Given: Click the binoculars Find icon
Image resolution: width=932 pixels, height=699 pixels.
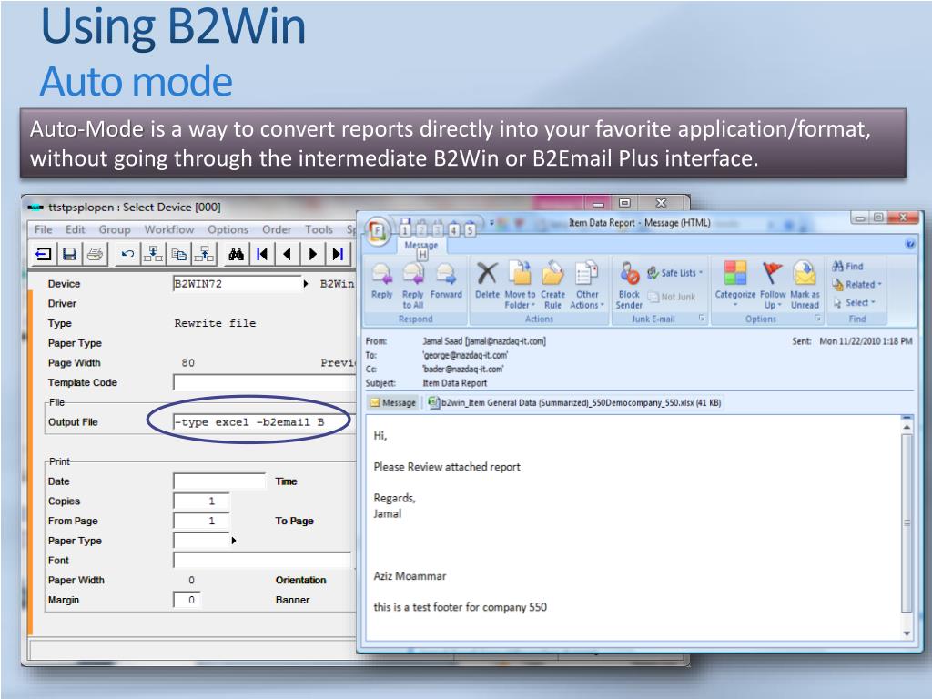Looking at the screenshot, I should tap(236, 255).
